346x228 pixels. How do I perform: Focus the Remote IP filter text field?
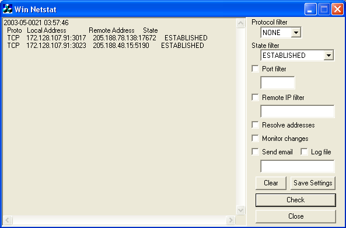point(298,111)
